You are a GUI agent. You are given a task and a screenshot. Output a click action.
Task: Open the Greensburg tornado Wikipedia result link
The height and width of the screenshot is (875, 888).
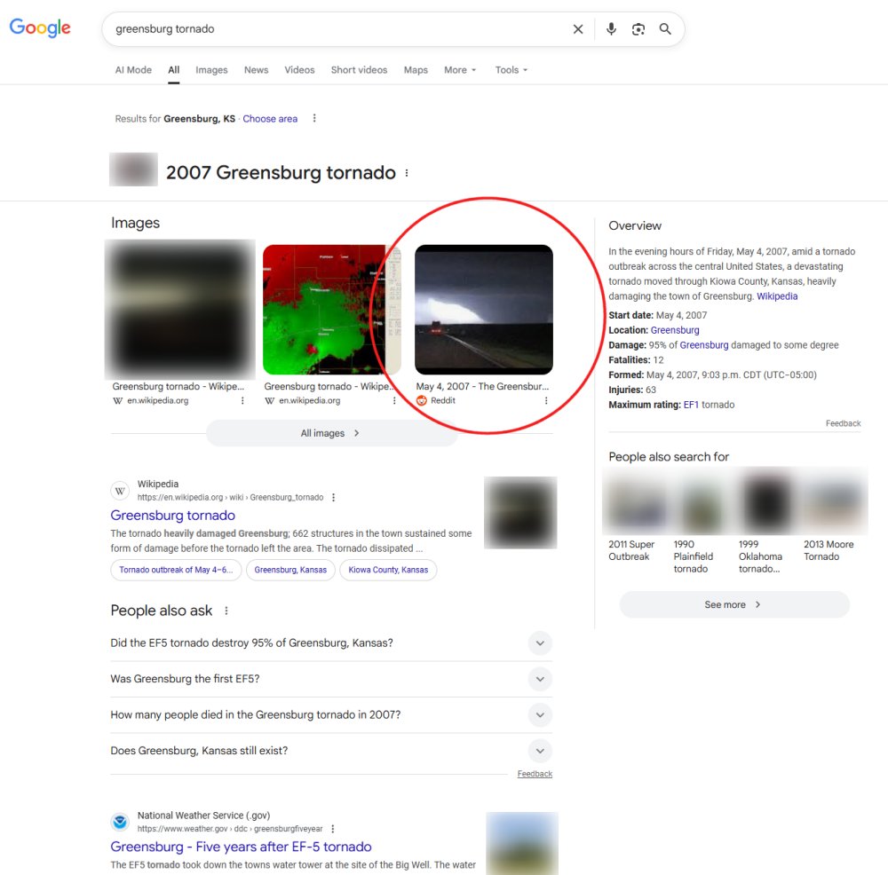coord(172,516)
